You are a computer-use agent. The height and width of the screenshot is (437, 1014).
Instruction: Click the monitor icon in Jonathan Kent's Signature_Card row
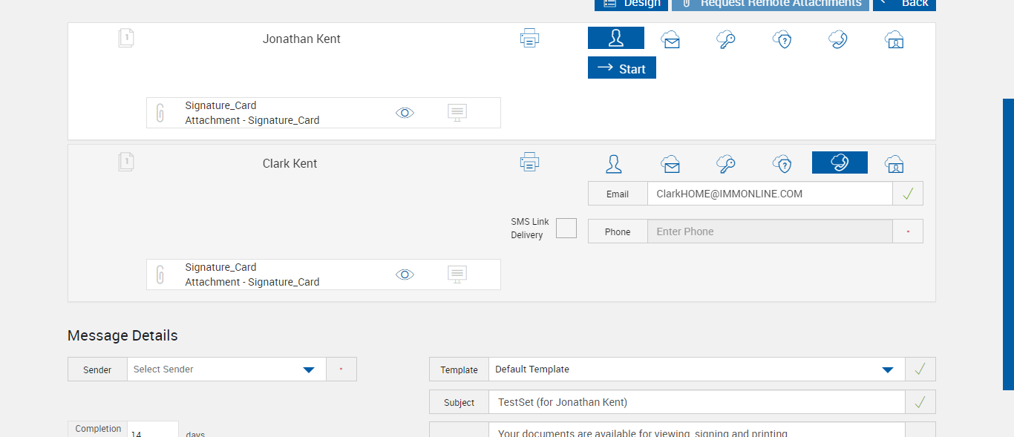coord(457,113)
